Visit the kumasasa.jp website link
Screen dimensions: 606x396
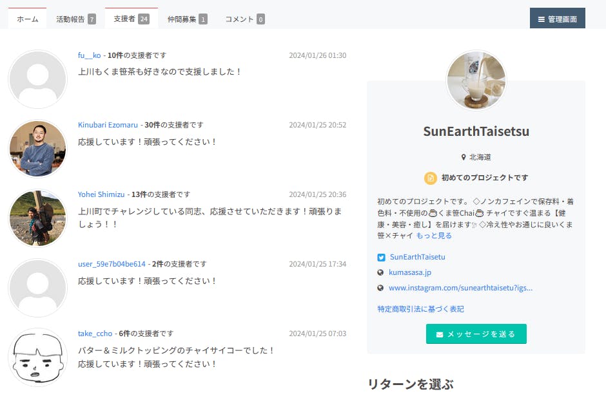point(410,273)
